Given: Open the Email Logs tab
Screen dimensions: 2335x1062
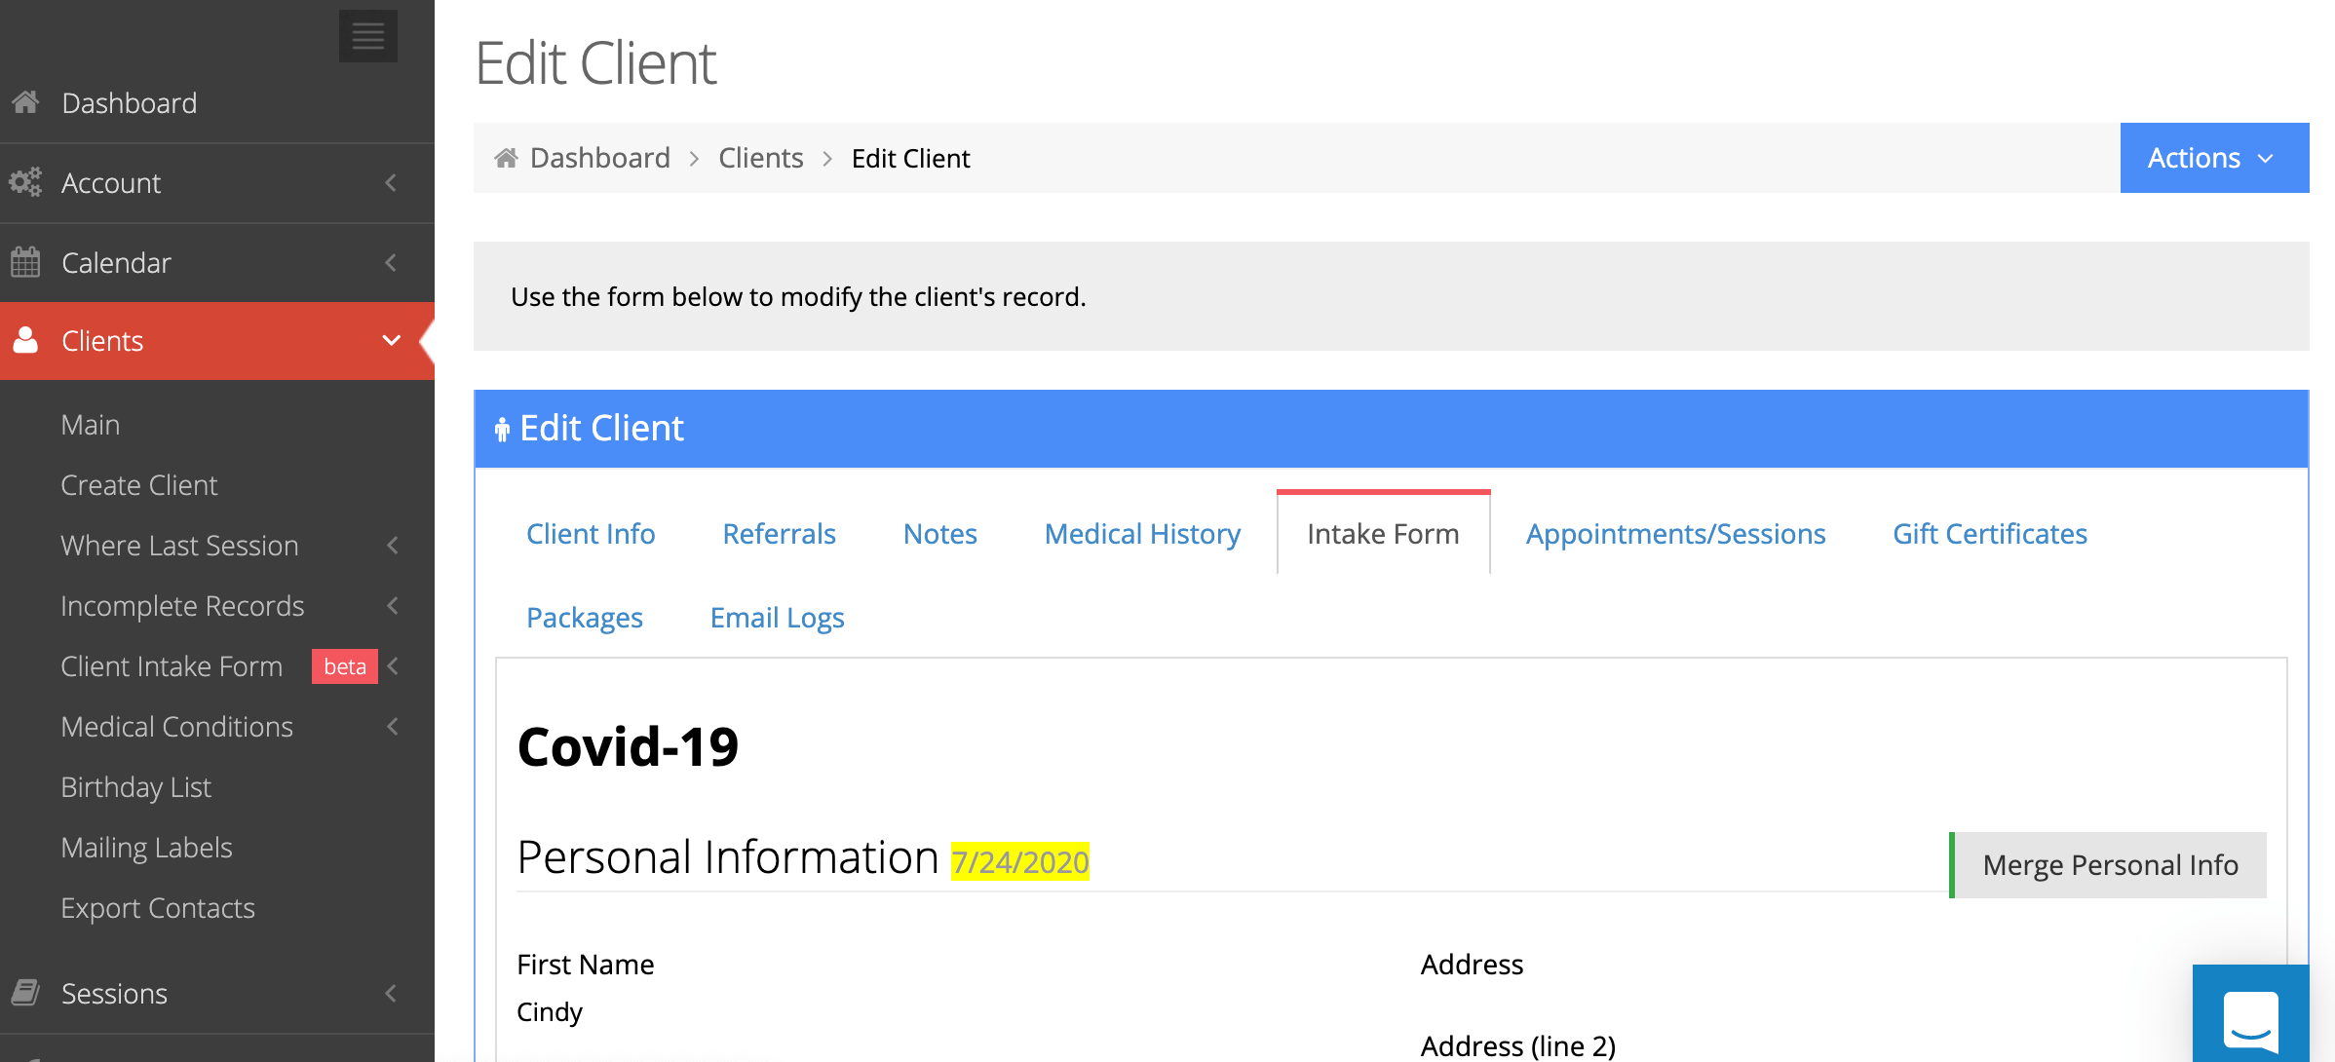Looking at the screenshot, I should [x=777, y=618].
